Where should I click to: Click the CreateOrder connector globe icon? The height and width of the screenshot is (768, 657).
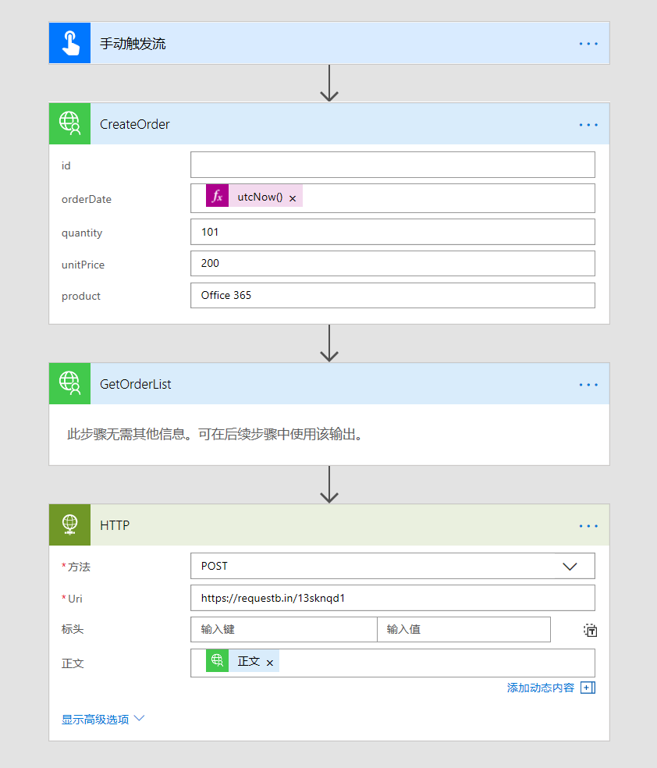(69, 124)
